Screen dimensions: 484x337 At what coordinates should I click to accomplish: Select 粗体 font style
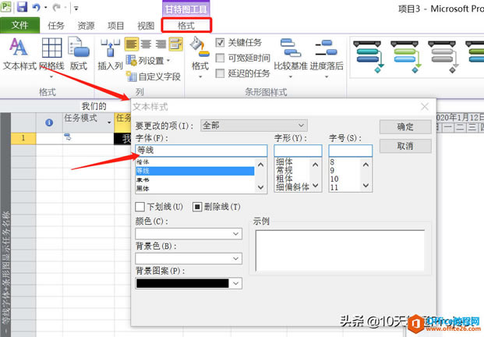284,178
